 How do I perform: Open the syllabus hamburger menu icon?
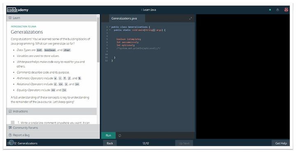point(9,143)
